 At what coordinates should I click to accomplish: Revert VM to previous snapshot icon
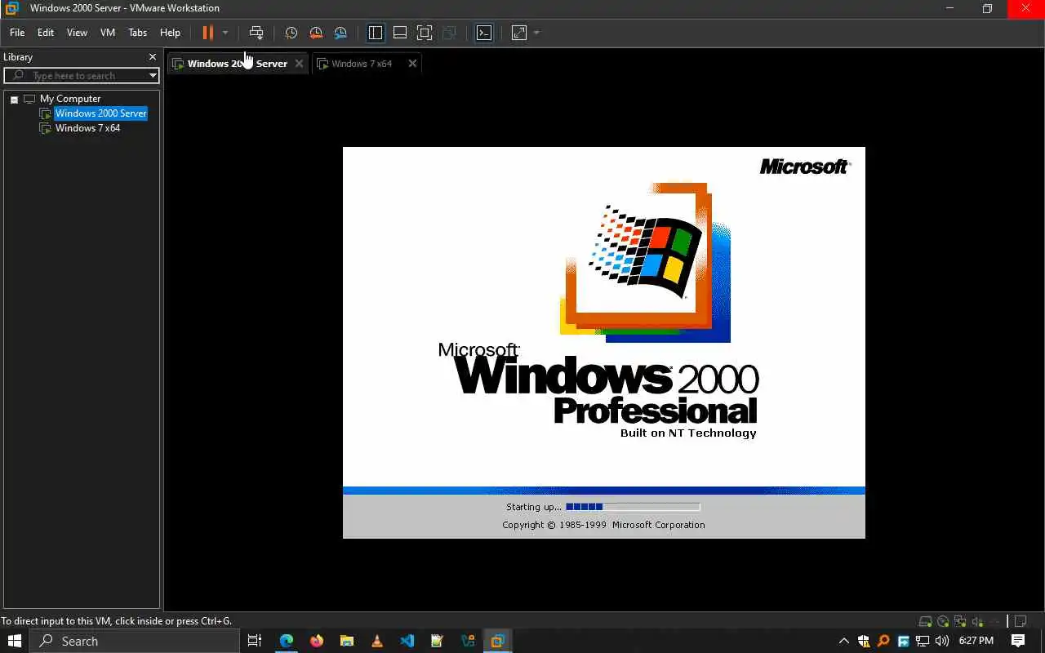click(316, 33)
